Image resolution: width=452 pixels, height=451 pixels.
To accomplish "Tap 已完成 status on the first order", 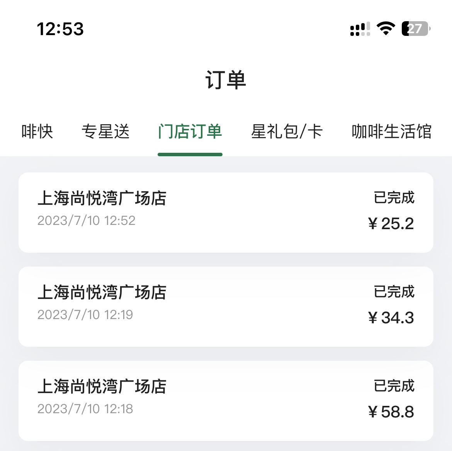I will tap(394, 198).
